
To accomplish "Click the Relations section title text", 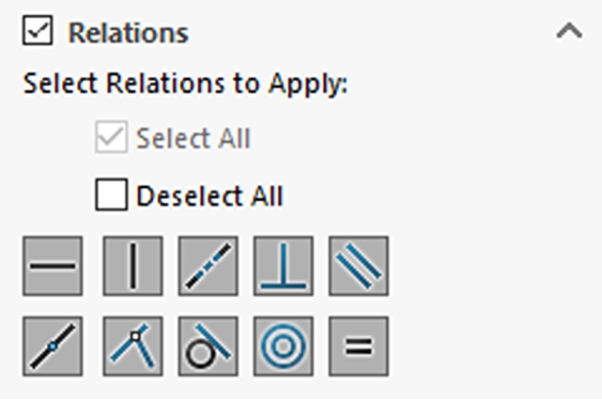I will 129,33.
